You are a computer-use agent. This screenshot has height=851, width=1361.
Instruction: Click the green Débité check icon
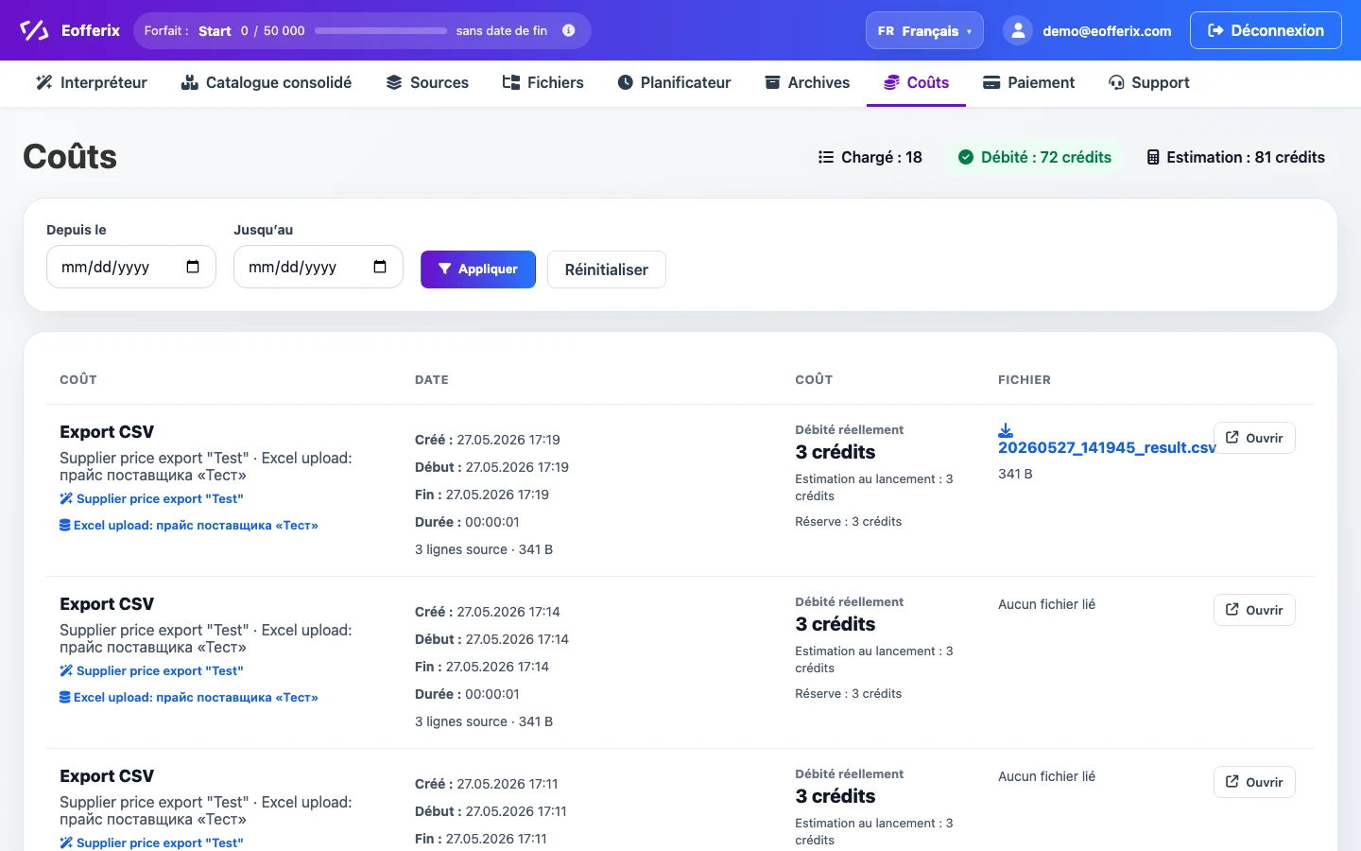pos(966,157)
